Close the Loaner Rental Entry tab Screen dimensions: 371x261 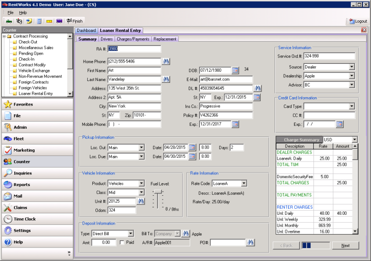[364, 30]
